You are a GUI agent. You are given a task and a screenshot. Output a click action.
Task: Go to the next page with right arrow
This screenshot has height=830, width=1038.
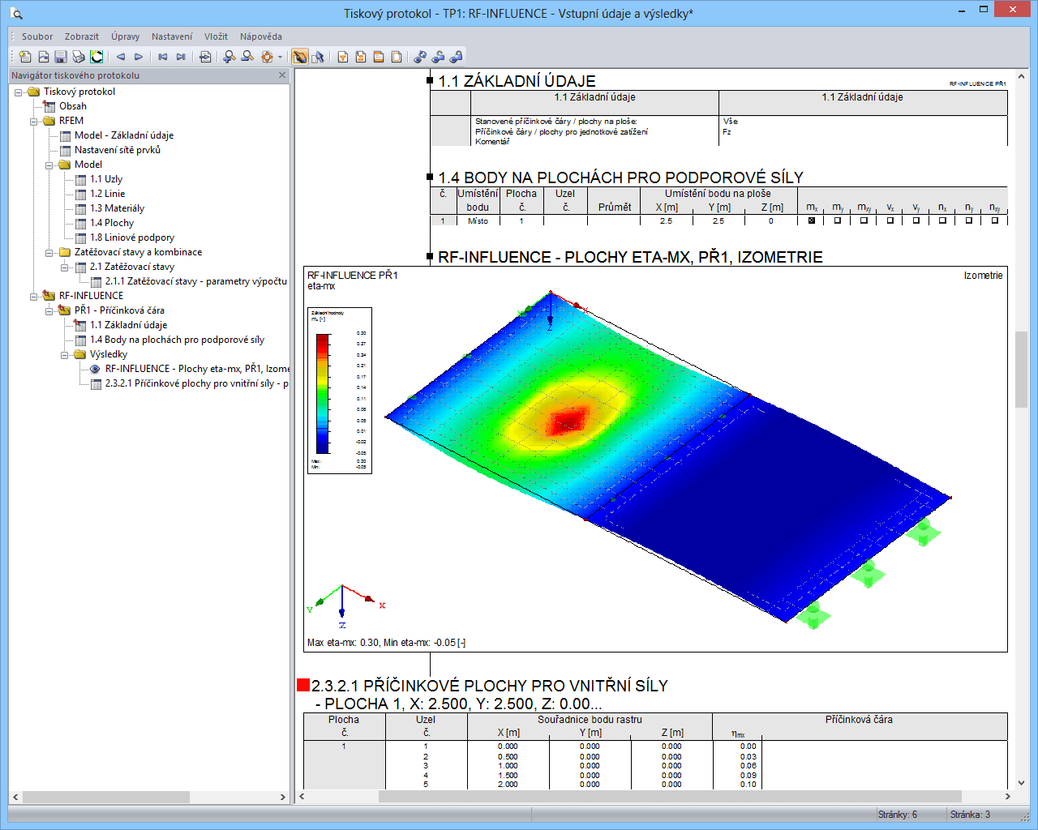(x=139, y=57)
